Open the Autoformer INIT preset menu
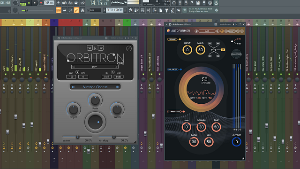The image size is (300, 169). click(x=207, y=31)
